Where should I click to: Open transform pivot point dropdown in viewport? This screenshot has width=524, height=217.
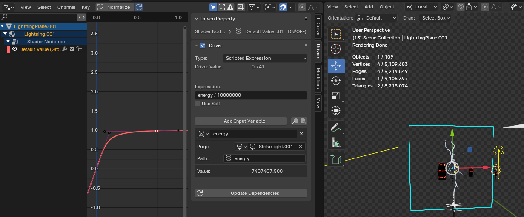point(448,7)
